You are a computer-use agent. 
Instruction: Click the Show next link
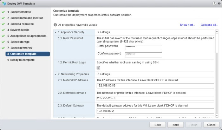[x=187, y=25]
